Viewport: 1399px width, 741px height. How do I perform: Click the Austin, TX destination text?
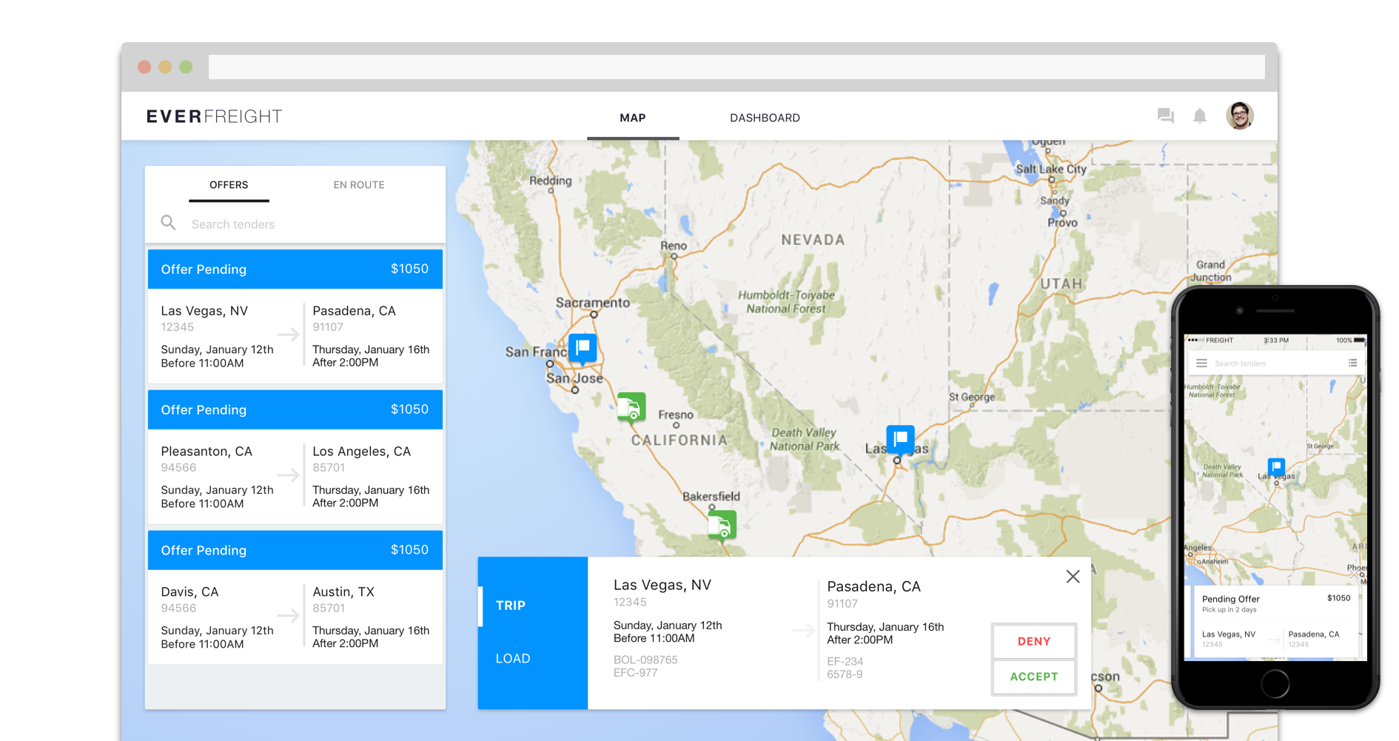pyautogui.click(x=343, y=592)
